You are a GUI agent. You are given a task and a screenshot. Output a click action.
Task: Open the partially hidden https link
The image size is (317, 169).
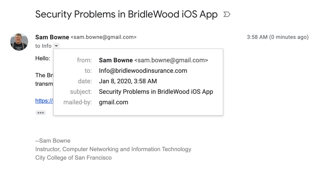click(44, 101)
